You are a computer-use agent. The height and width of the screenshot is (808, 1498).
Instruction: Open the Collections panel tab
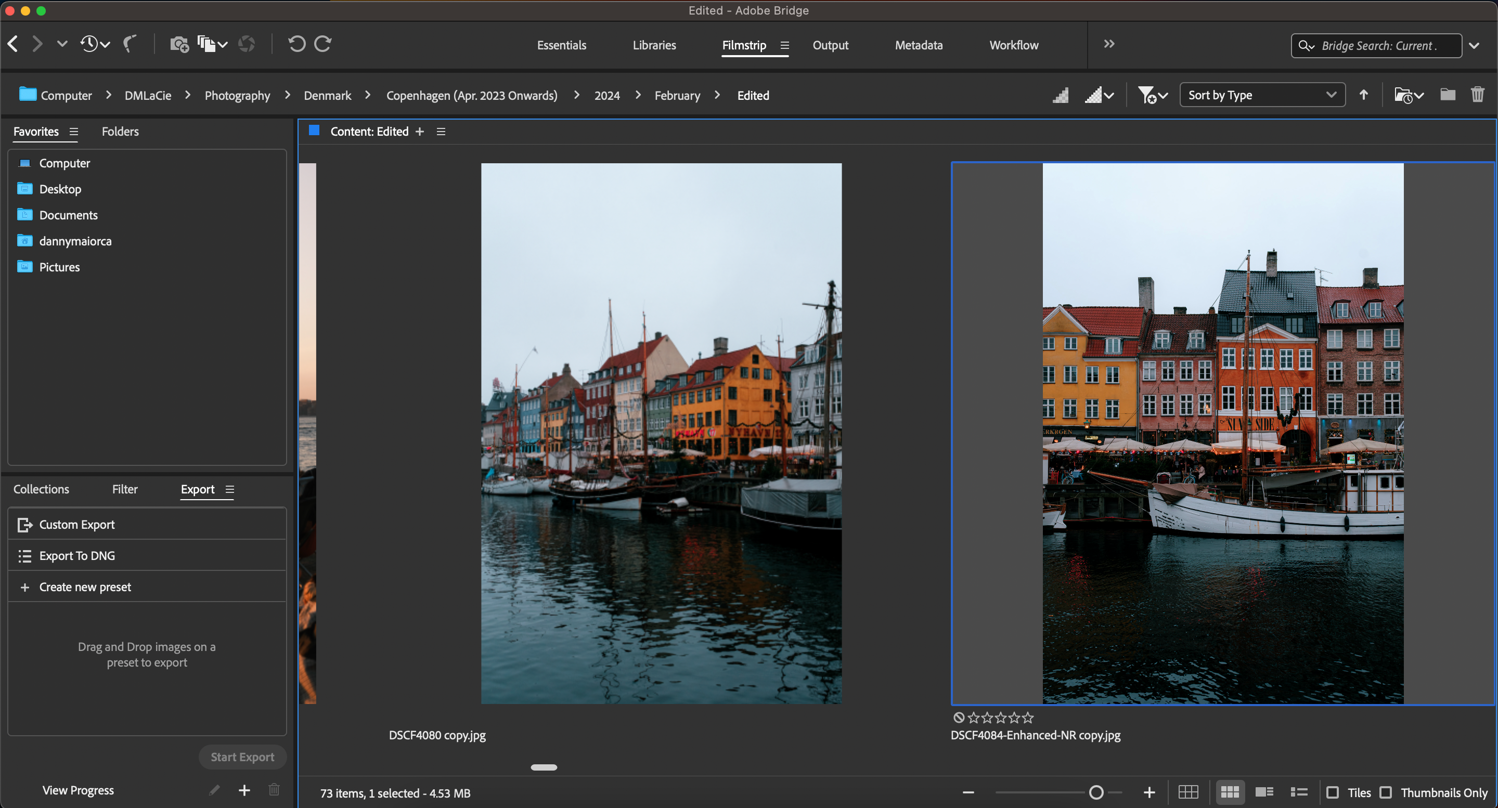point(41,489)
